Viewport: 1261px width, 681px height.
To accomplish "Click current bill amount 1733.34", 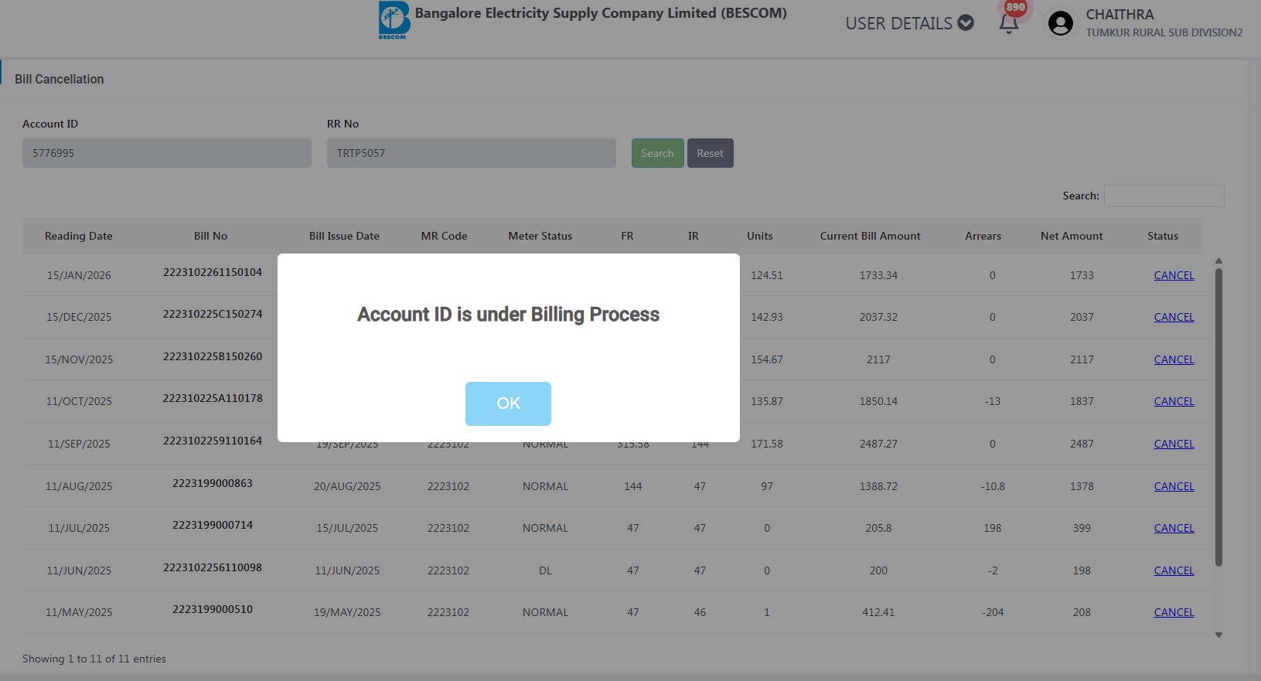I will [878, 275].
